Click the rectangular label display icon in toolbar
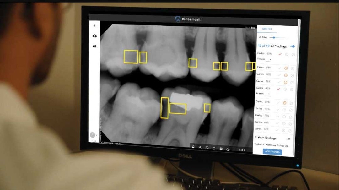The image size is (339, 190). 221,149
